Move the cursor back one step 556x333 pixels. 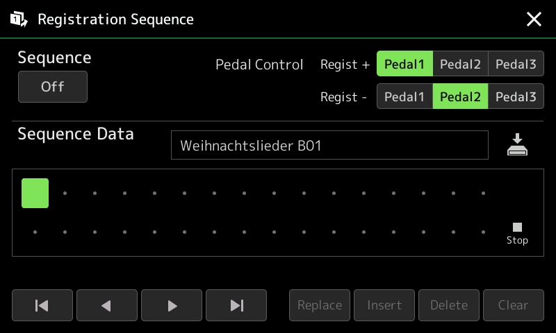click(107, 305)
